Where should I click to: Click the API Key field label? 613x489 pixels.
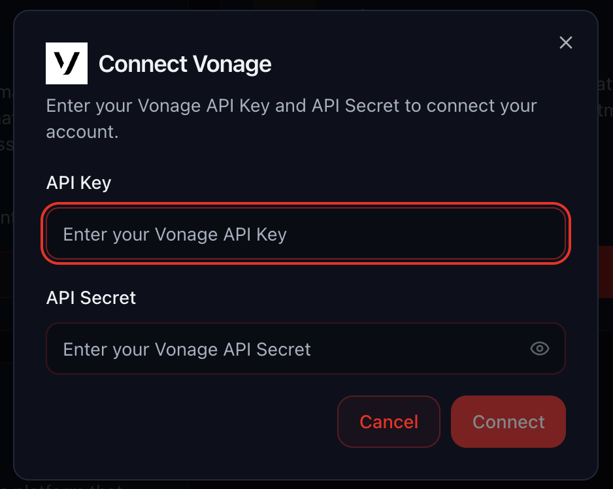[x=78, y=183]
